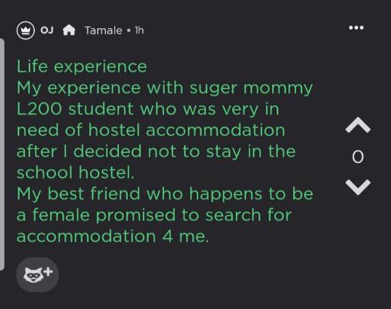
Task: Open post at 'accommodation 4 me.' line
Action: point(112,236)
